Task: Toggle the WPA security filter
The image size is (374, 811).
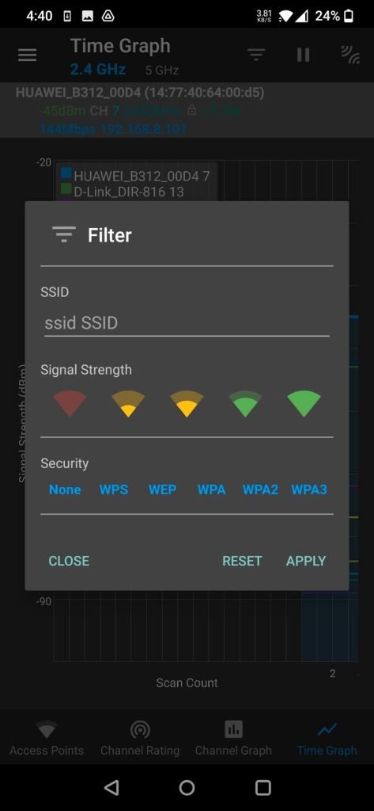Action: click(x=211, y=489)
